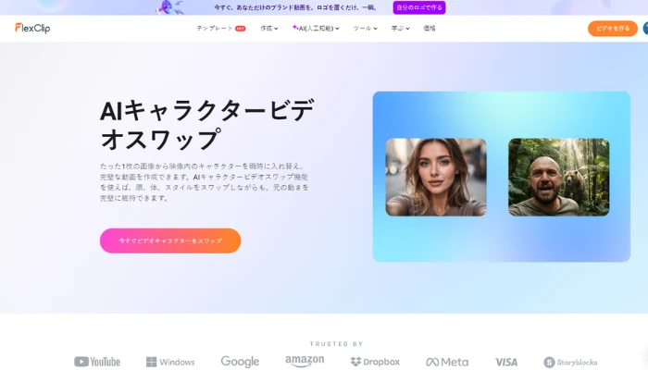Click the Meta logo
The image size is (648, 370).
coord(447,363)
